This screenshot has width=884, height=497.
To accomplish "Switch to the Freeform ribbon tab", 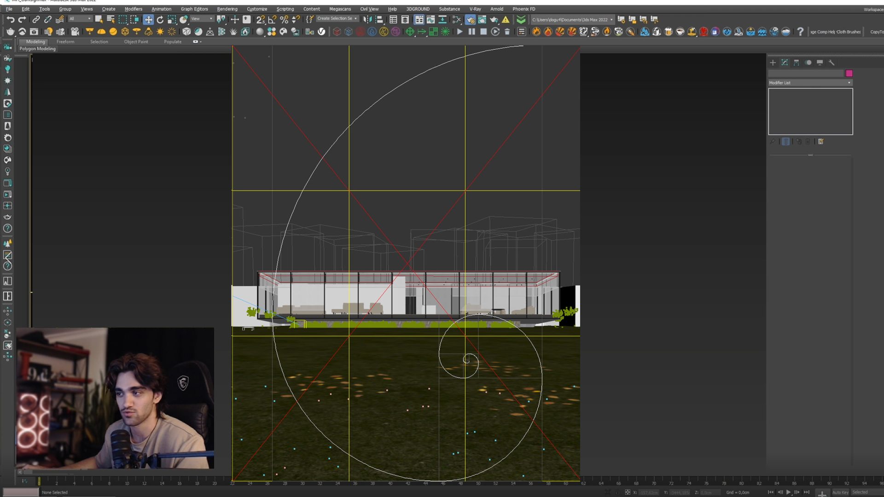I will point(65,41).
